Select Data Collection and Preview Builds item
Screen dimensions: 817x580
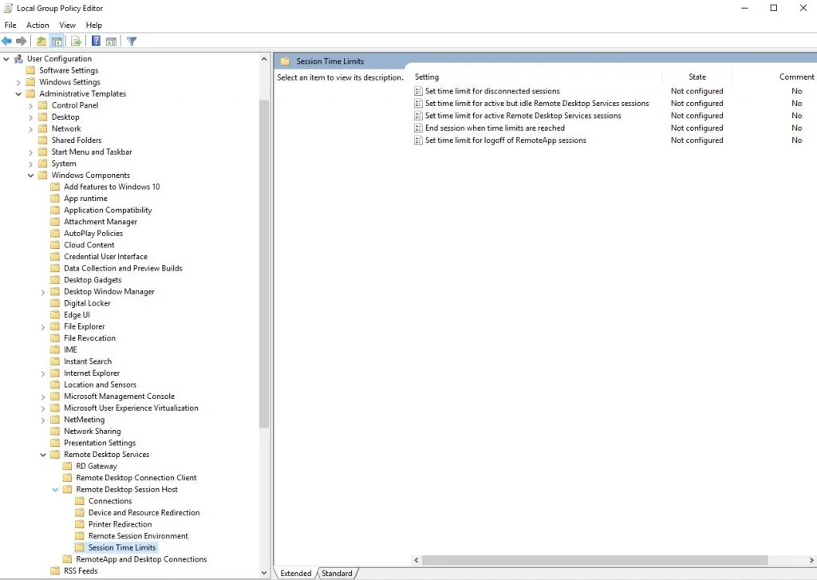click(x=123, y=268)
